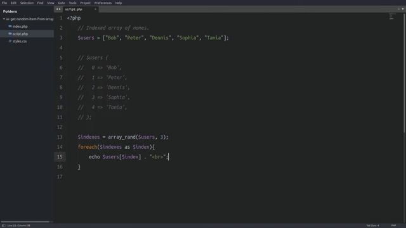This screenshot has width=406, height=228.
Task: Click the "<br>" string on line 15
Action: 157,157
